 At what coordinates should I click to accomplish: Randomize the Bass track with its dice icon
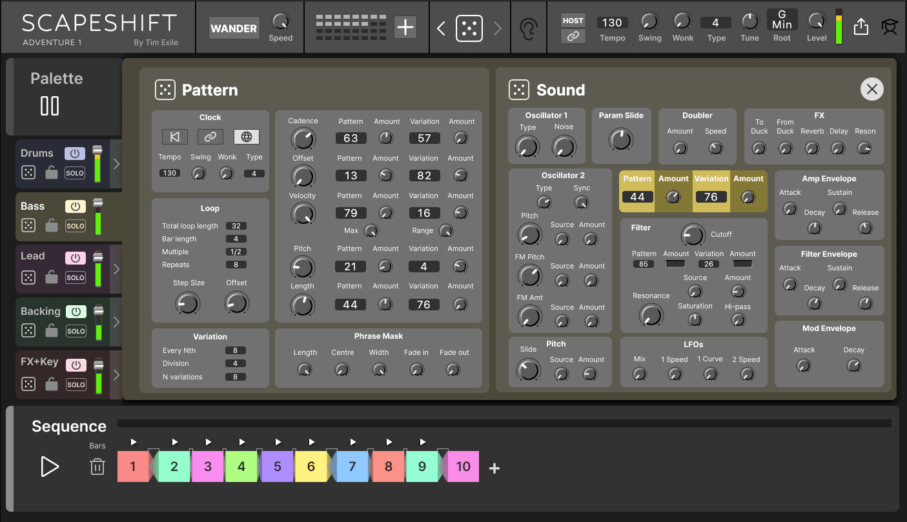click(28, 225)
